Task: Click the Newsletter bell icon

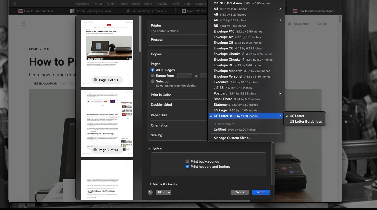Action: click(289, 24)
